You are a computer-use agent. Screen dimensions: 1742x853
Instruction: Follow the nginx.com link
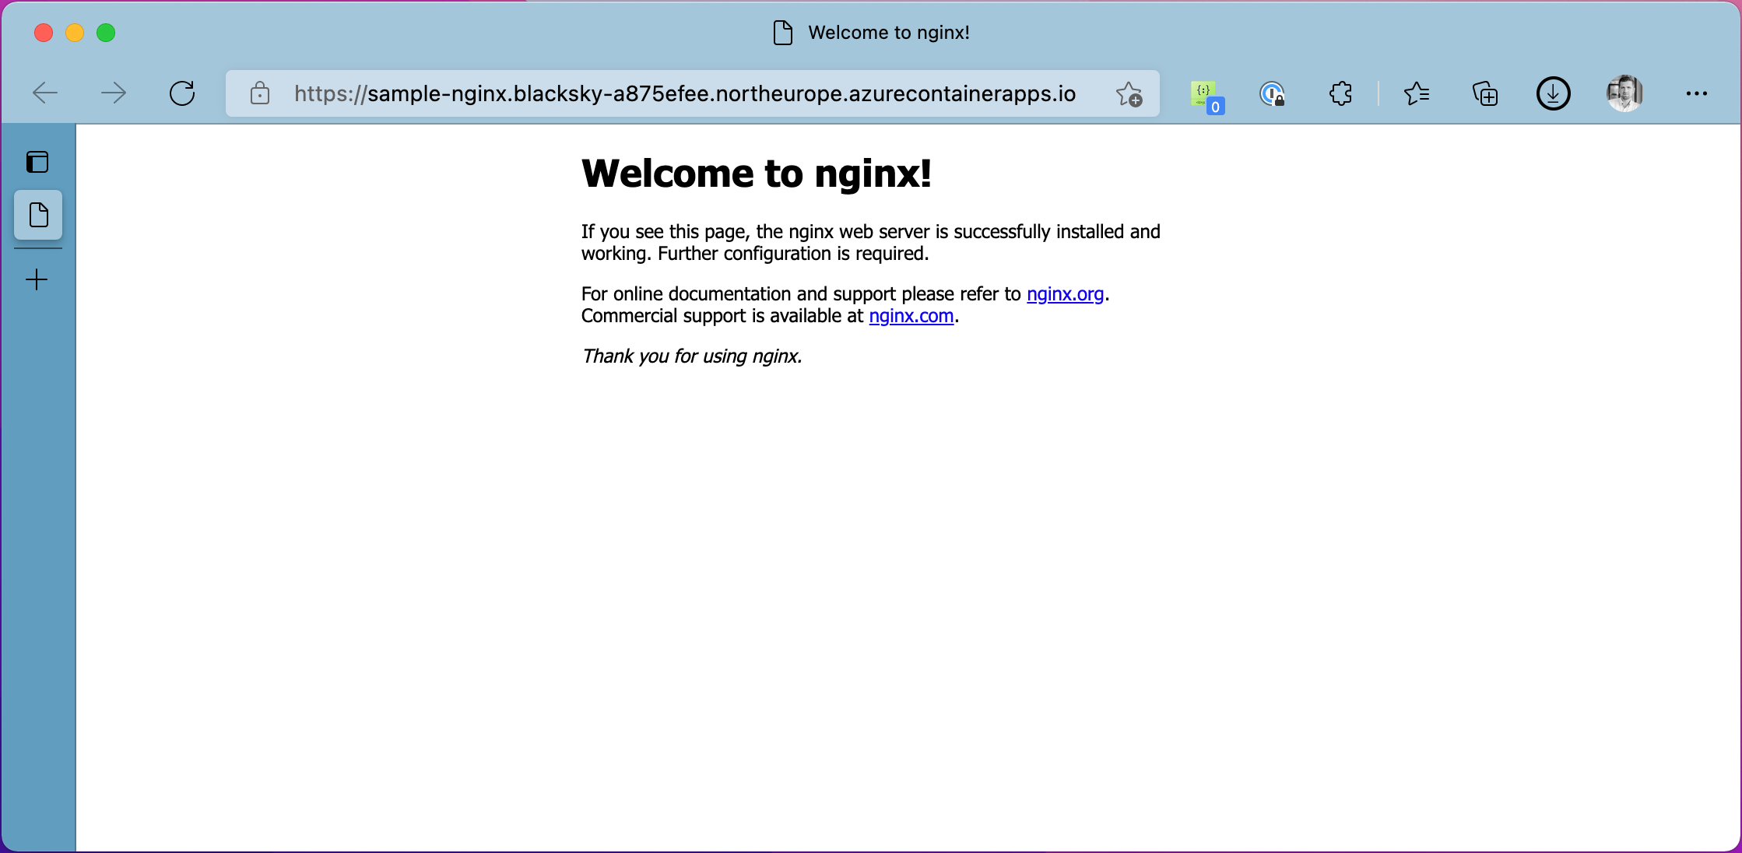coord(911,316)
